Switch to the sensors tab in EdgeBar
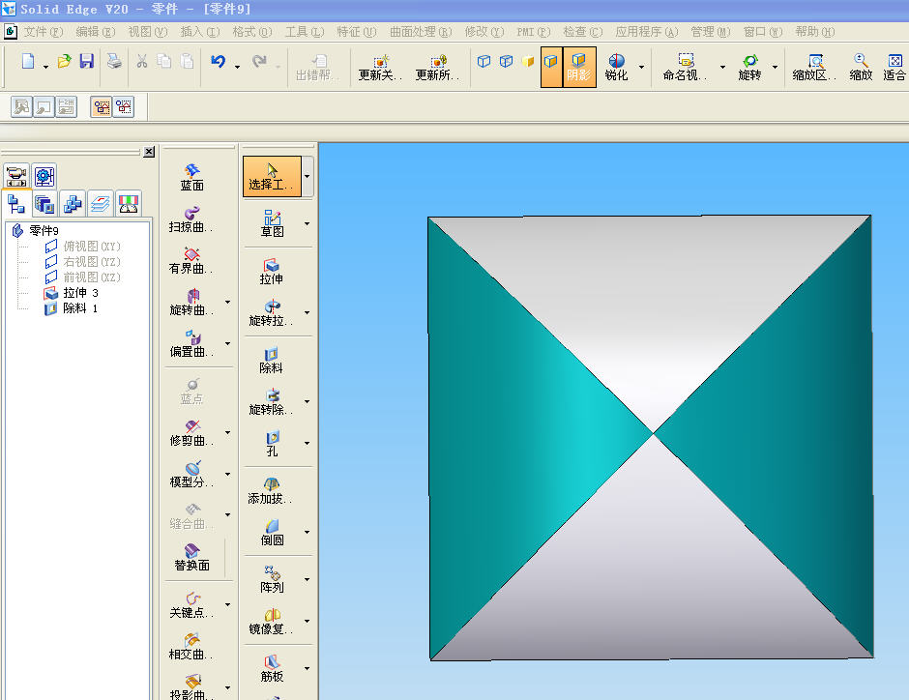 click(x=128, y=203)
